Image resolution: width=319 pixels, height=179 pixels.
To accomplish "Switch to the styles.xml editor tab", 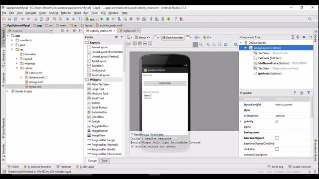I will (129, 31).
